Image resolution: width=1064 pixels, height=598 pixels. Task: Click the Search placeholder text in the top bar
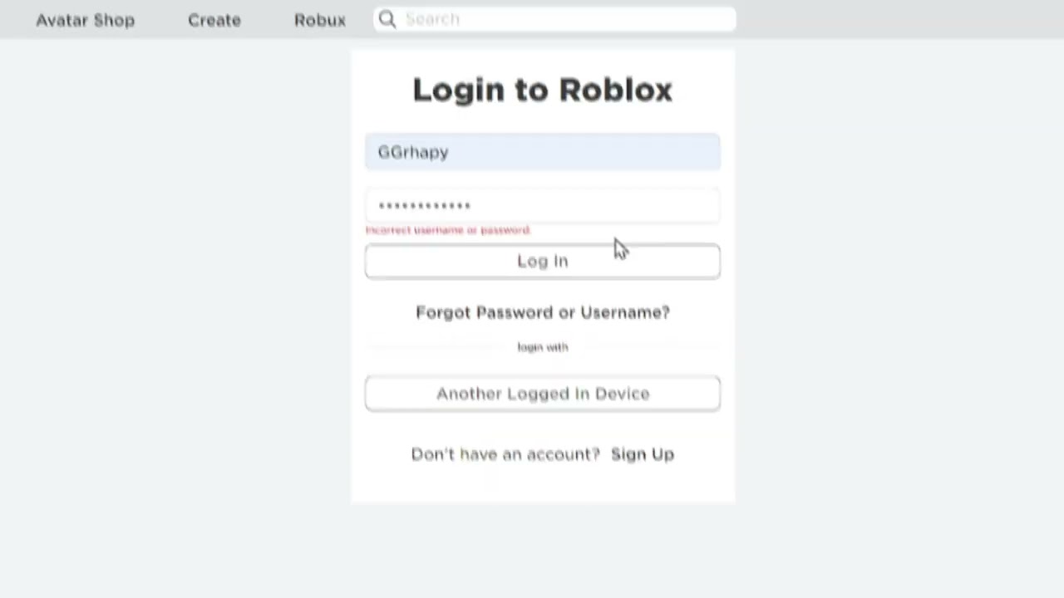click(432, 19)
